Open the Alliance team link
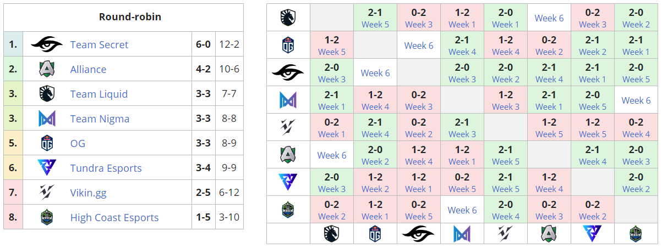Viewport: 662px width, 248px height. pos(88,69)
